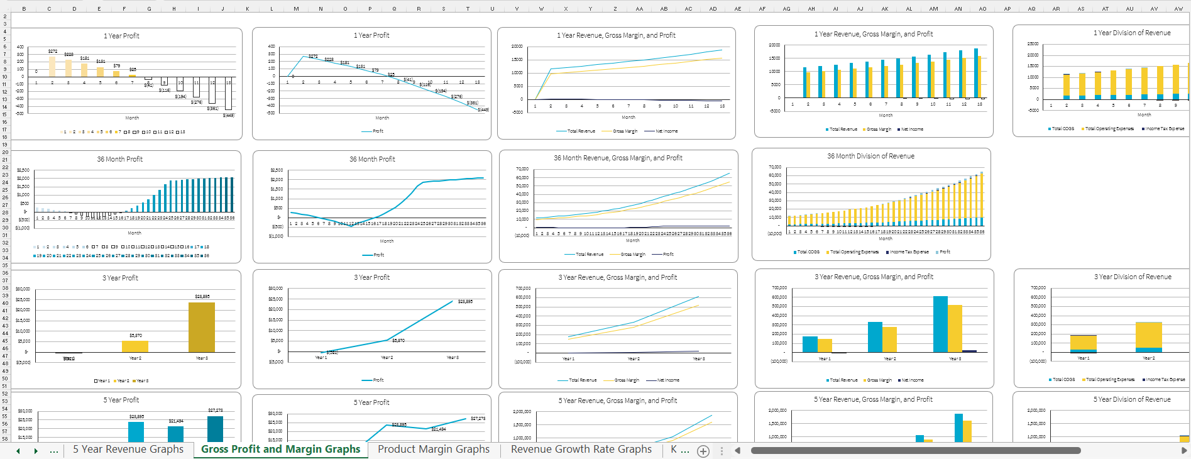Click the 5 Year Division of Revenue title
Viewport: 1191px width, 459px height.
tap(1132, 399)
